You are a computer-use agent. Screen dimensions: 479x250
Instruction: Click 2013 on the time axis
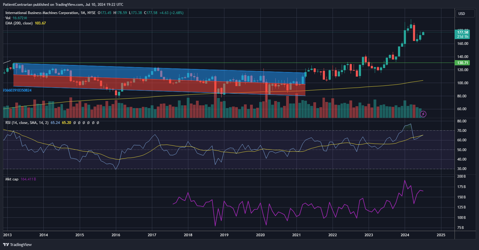pyautogui.click(x=7, y=235)
